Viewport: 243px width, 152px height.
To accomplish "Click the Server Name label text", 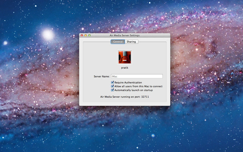I will tap(101, 76).
